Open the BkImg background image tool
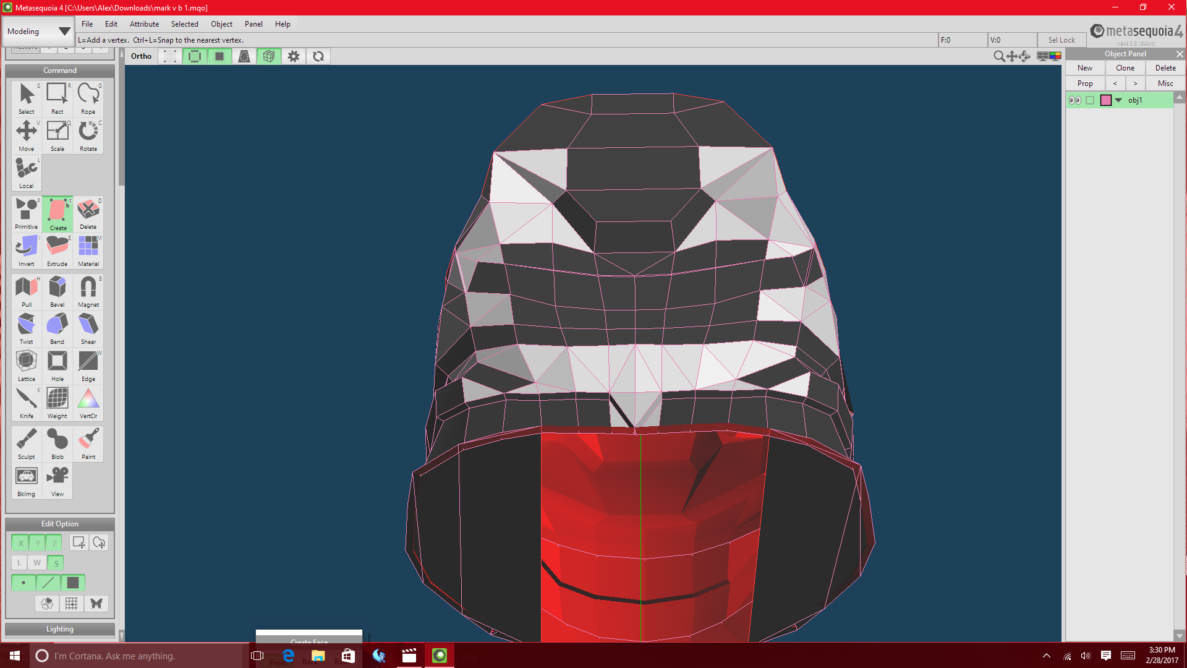The height and width of the screenshot is (668, 1187). tap(27, 481)
